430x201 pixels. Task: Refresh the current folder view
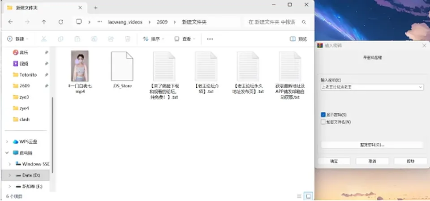tap(60, 22)
